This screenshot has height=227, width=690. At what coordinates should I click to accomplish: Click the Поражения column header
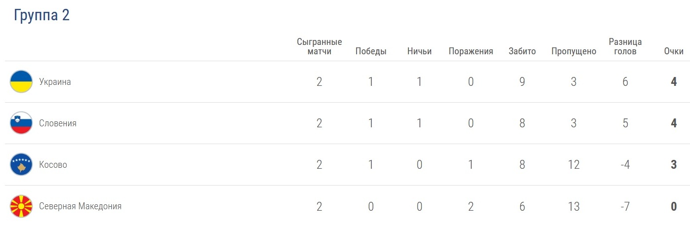pos(471,51)
